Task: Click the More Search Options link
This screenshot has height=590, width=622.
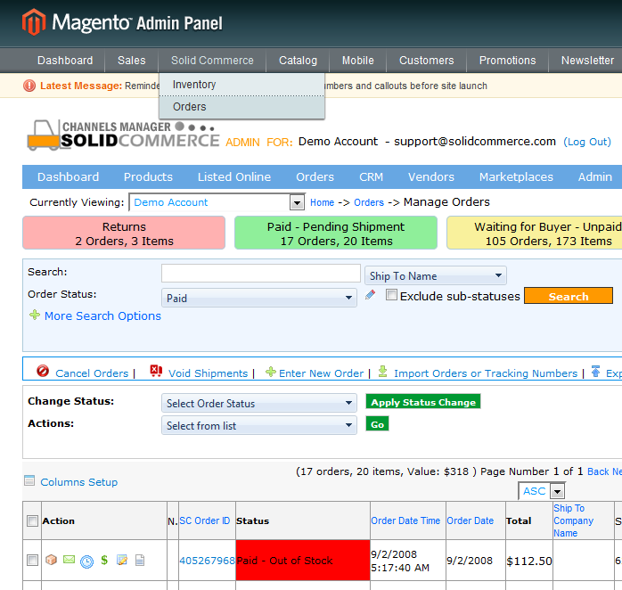Action: pyautogui.click(x=102, y=315)
